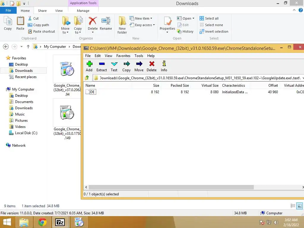
Task: Run Test on archive in 7-Zip
Action: pos(114,66)
